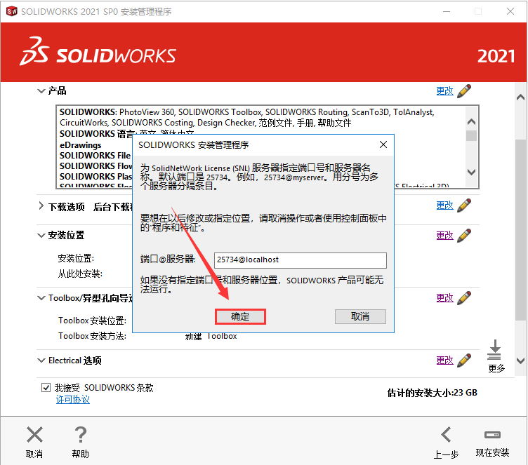Viewport: 528px width, 465px height.
Task: Click the 更改 link for Toolbox/异型孔向导
Action: coord(445,298)
